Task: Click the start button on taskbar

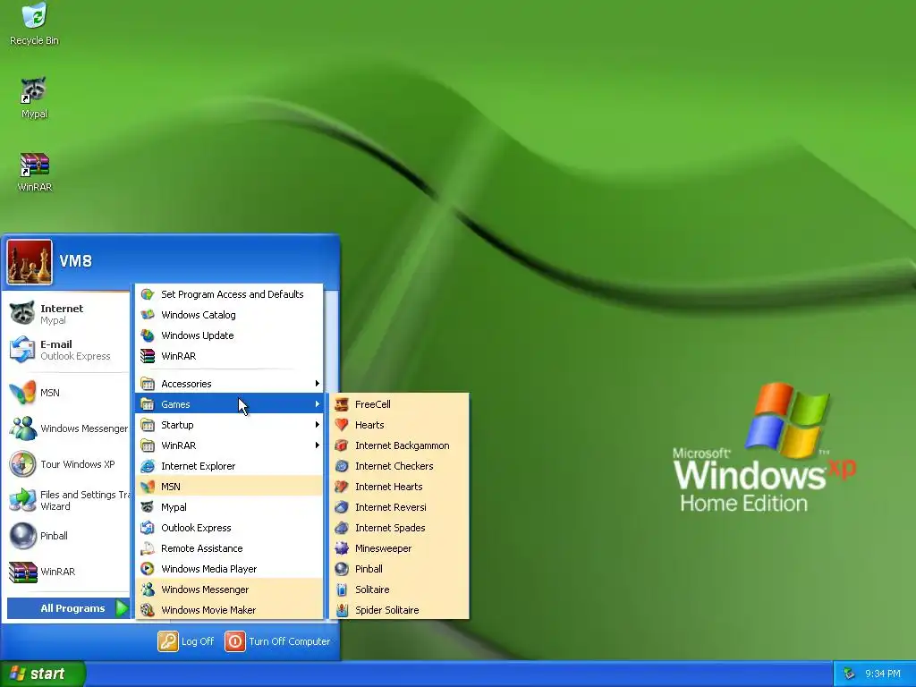Action: click(x=42, y=674)
